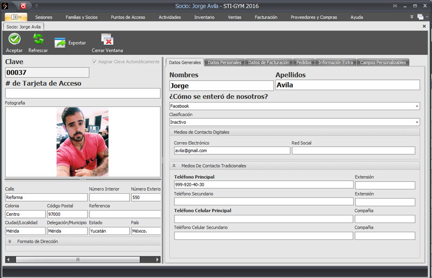This screenshot has height=278, width=432.
Task: Click the Teléfono Secundario field
Action: pos(264,201)
